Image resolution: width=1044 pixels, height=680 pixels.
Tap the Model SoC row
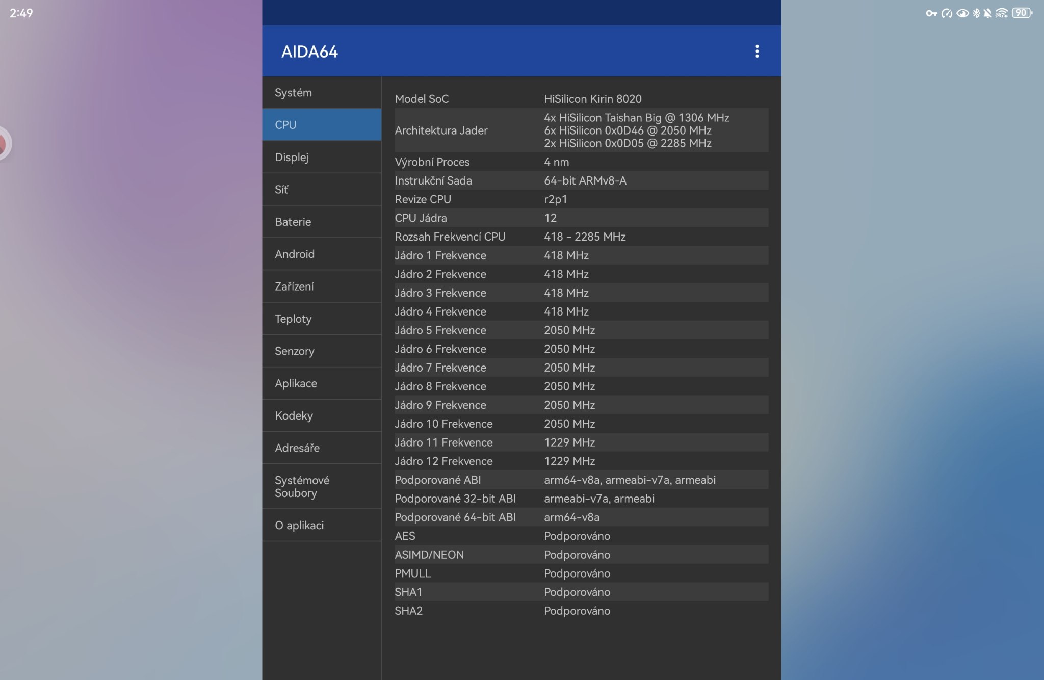[581, 99]
